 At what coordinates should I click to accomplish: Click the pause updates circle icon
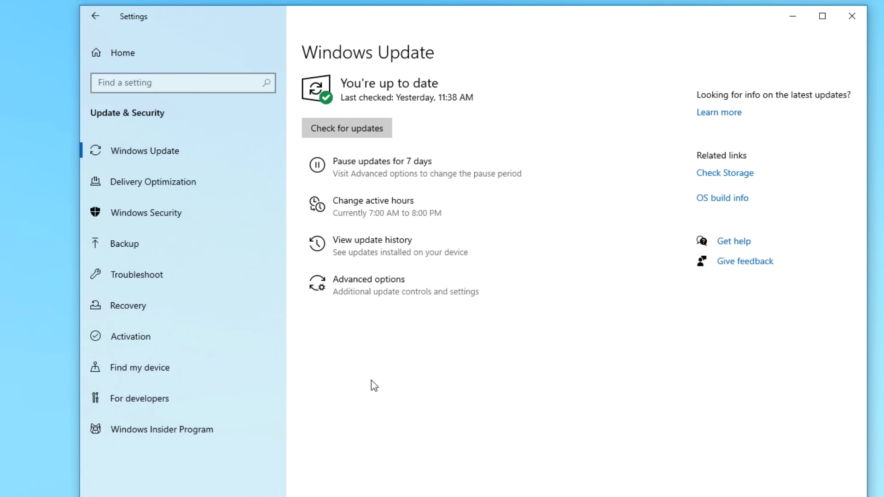click(317, 165)
